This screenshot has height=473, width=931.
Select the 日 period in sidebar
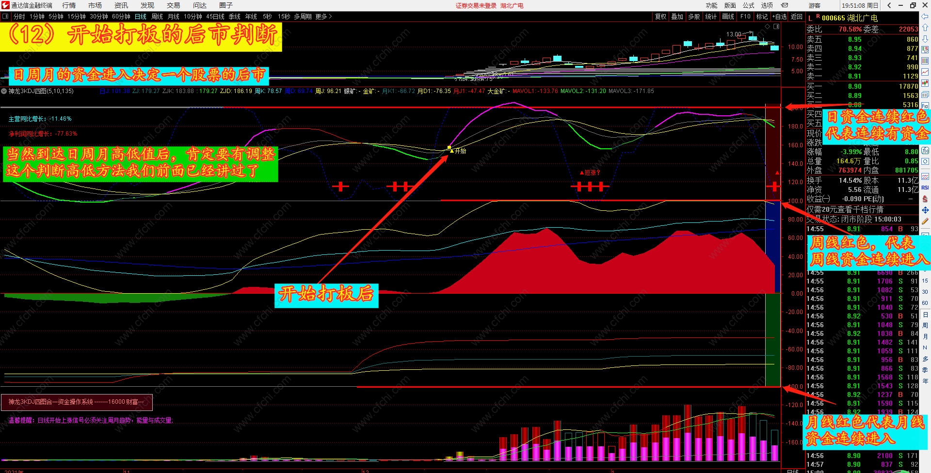(x=925, y=315)
